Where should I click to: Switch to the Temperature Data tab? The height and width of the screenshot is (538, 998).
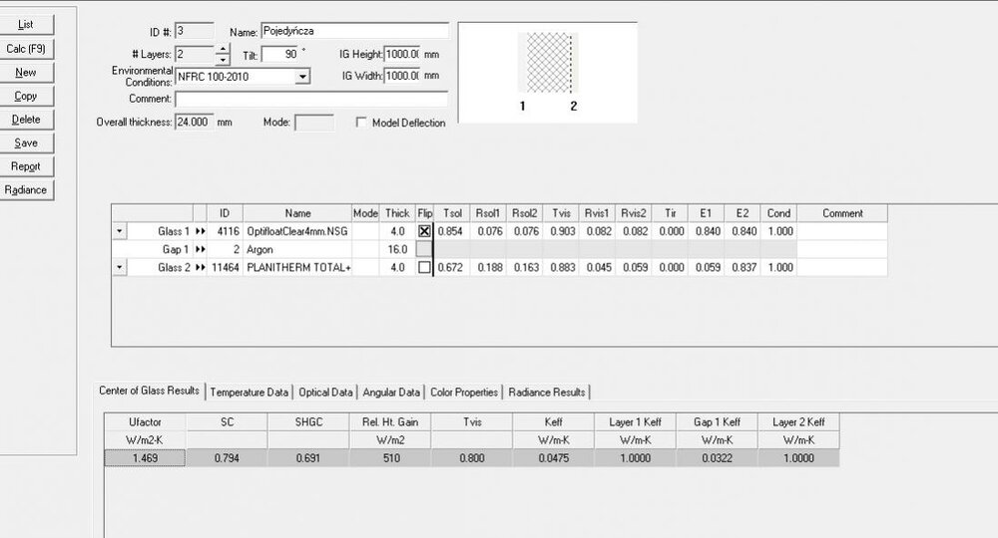[249, 392]
